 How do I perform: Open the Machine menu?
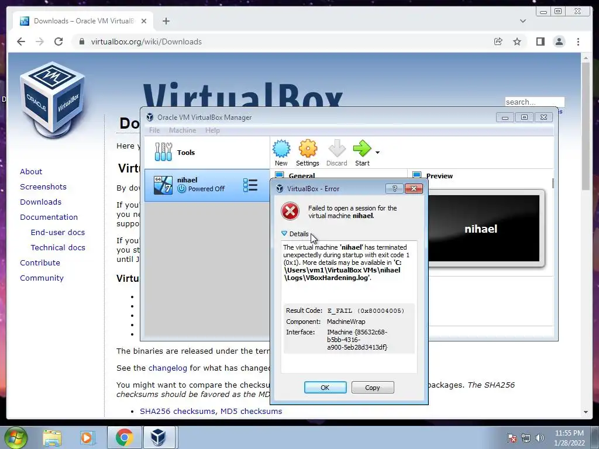[183, 130]
